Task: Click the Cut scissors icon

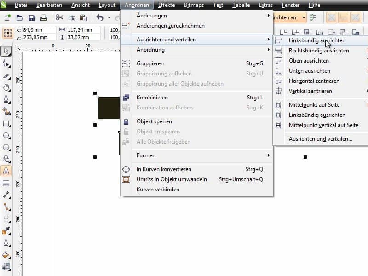Action: 59,18
